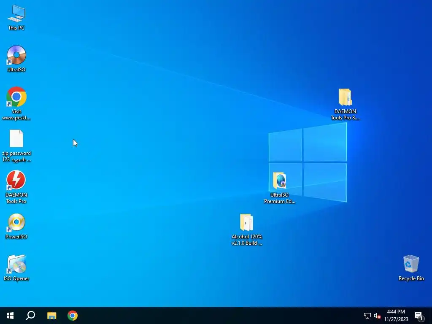Select the Chrome Visit www.peskt shortcut

pyautogui.click(x=16, y=104)
